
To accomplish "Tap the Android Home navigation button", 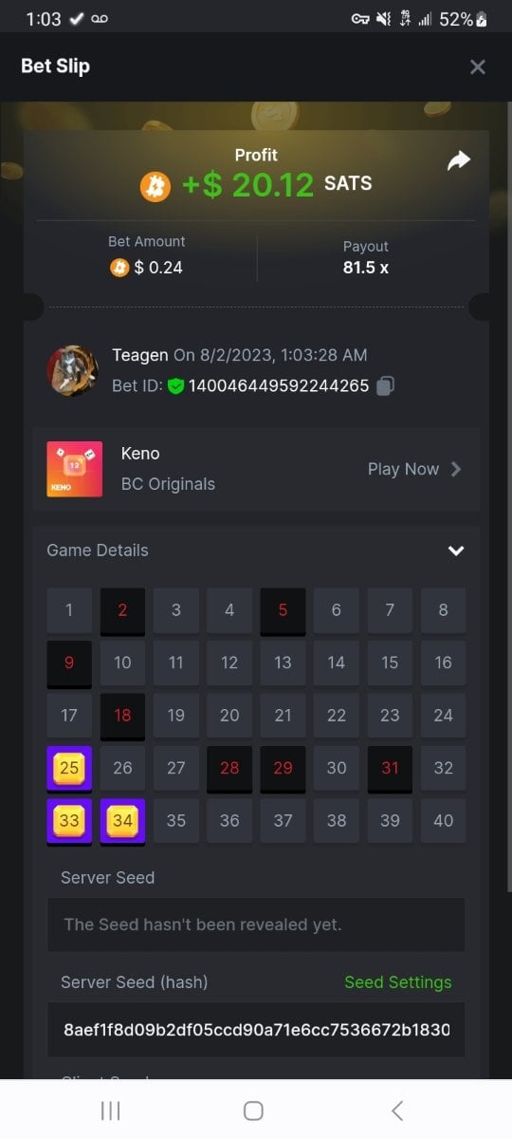I will point(253,1111).
